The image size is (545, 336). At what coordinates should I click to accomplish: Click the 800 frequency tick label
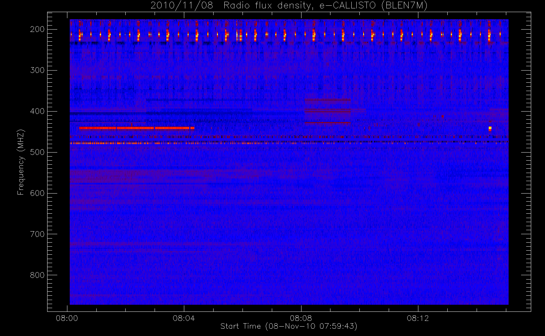[x=37, y=275]
